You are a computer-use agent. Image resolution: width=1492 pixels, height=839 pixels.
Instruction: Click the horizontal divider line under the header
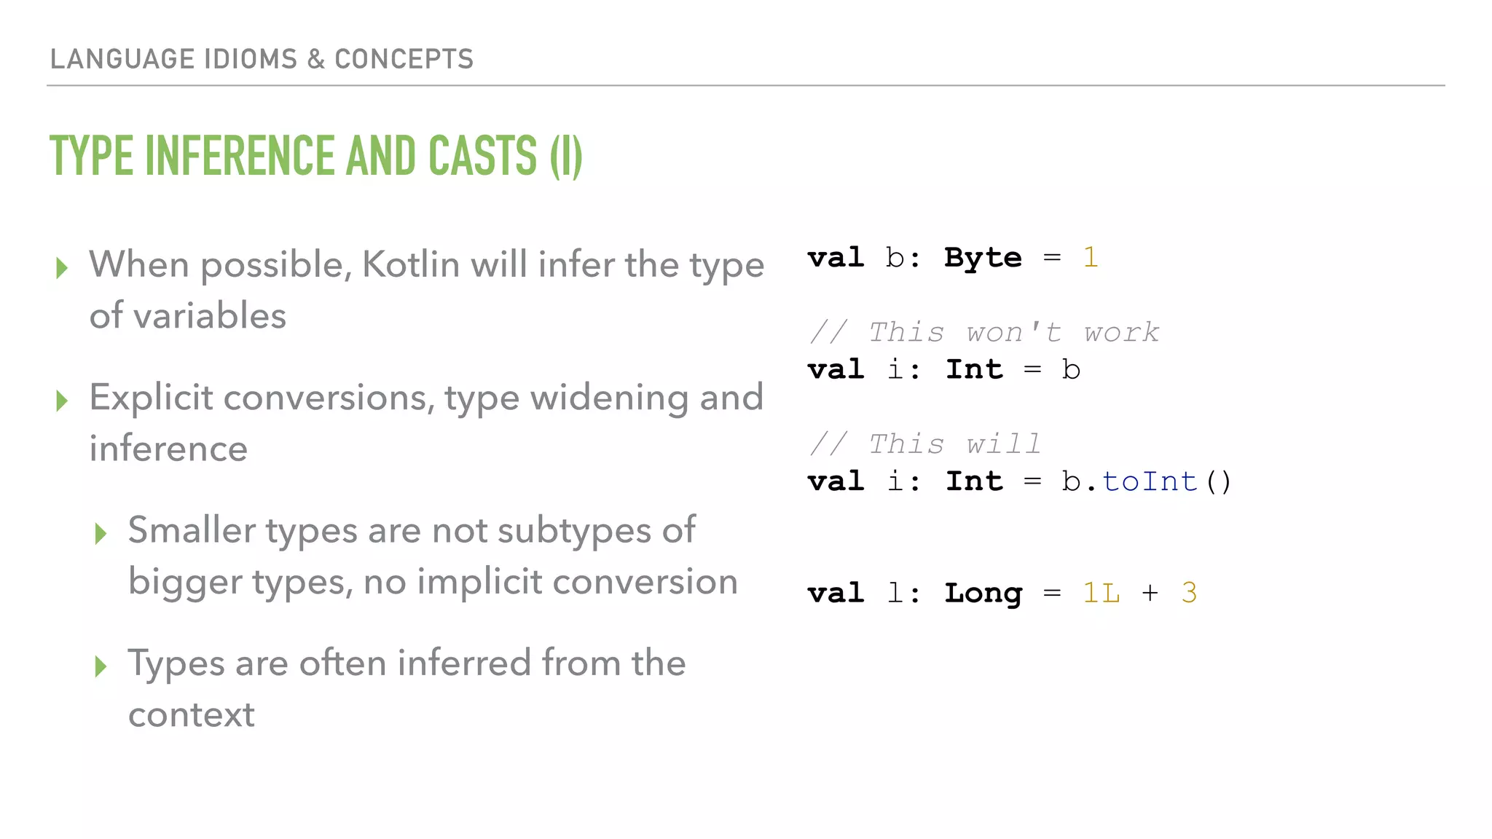pos(746,86)
